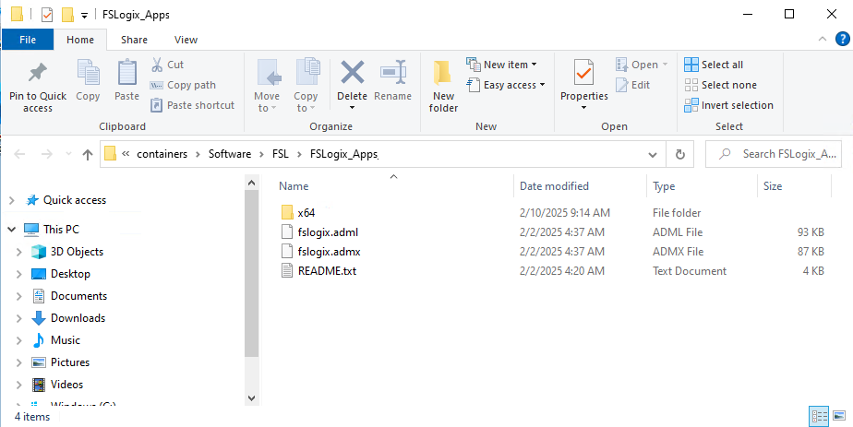Click the Open button in ribbon
853x427 pixels.
[x=642, y=65]
